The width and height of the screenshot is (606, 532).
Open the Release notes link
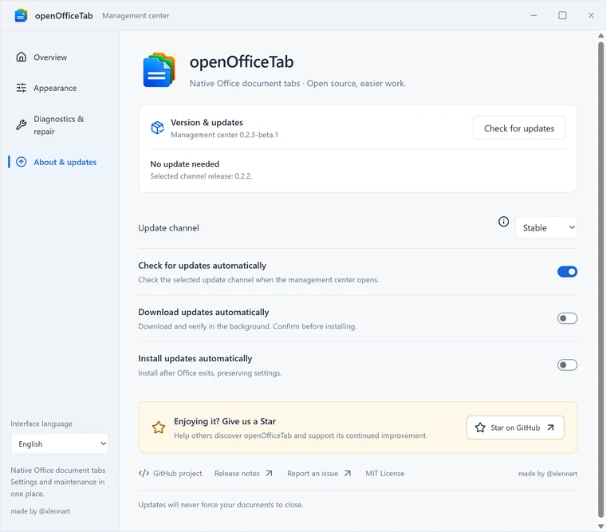pos(243,473)
